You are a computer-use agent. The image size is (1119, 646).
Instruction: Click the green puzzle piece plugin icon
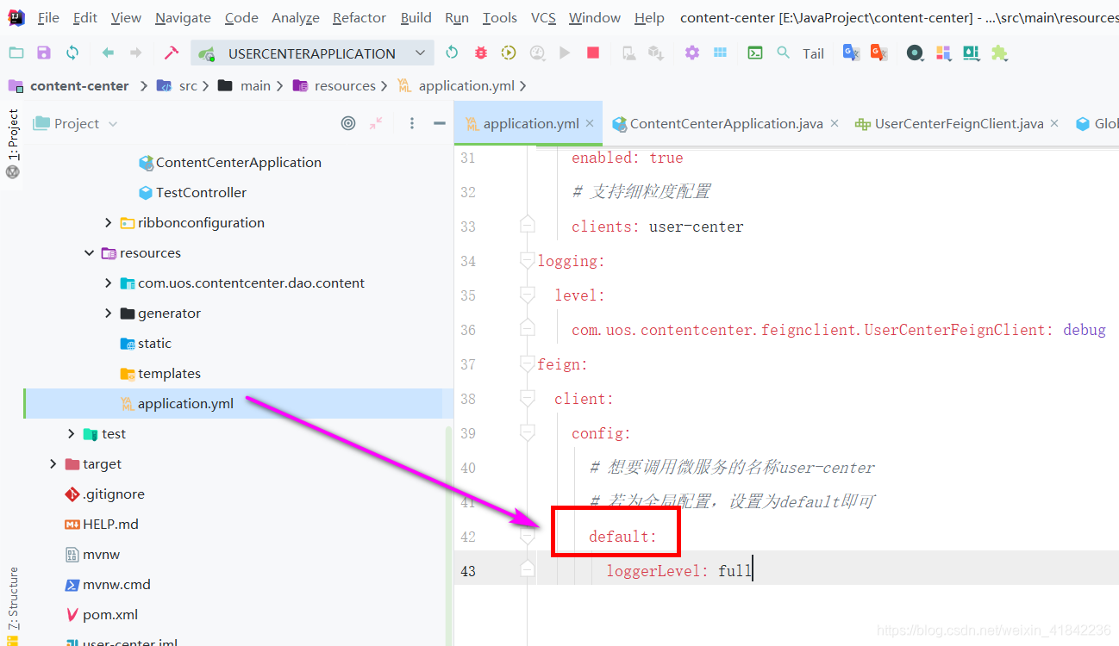pyautogui.click(x=999, y=53)
